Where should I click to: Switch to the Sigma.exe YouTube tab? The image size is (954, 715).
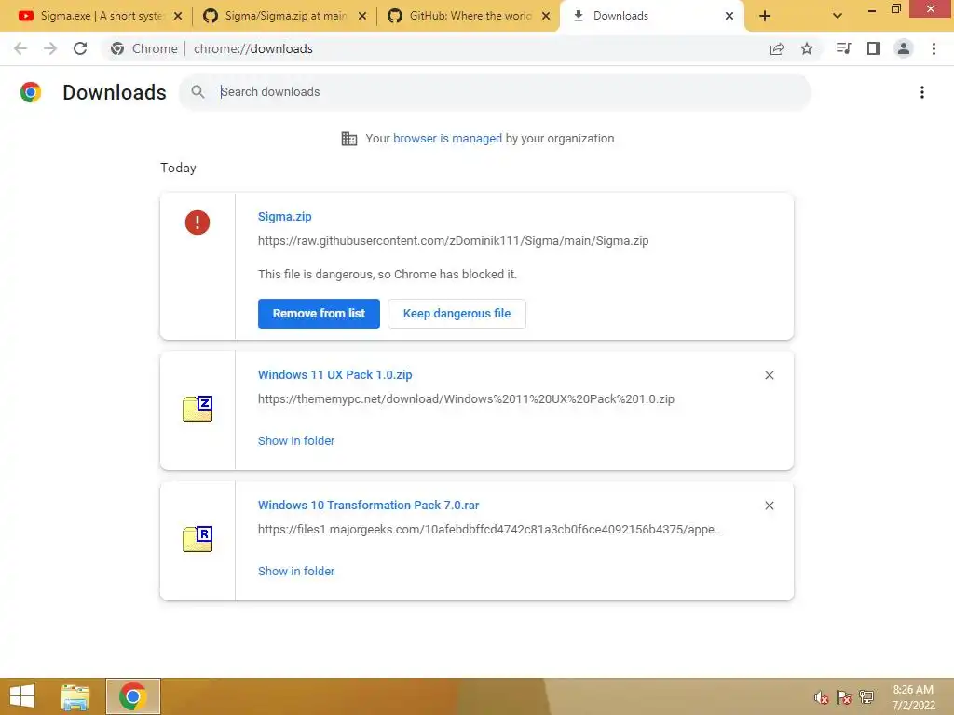tap(91, 16)
